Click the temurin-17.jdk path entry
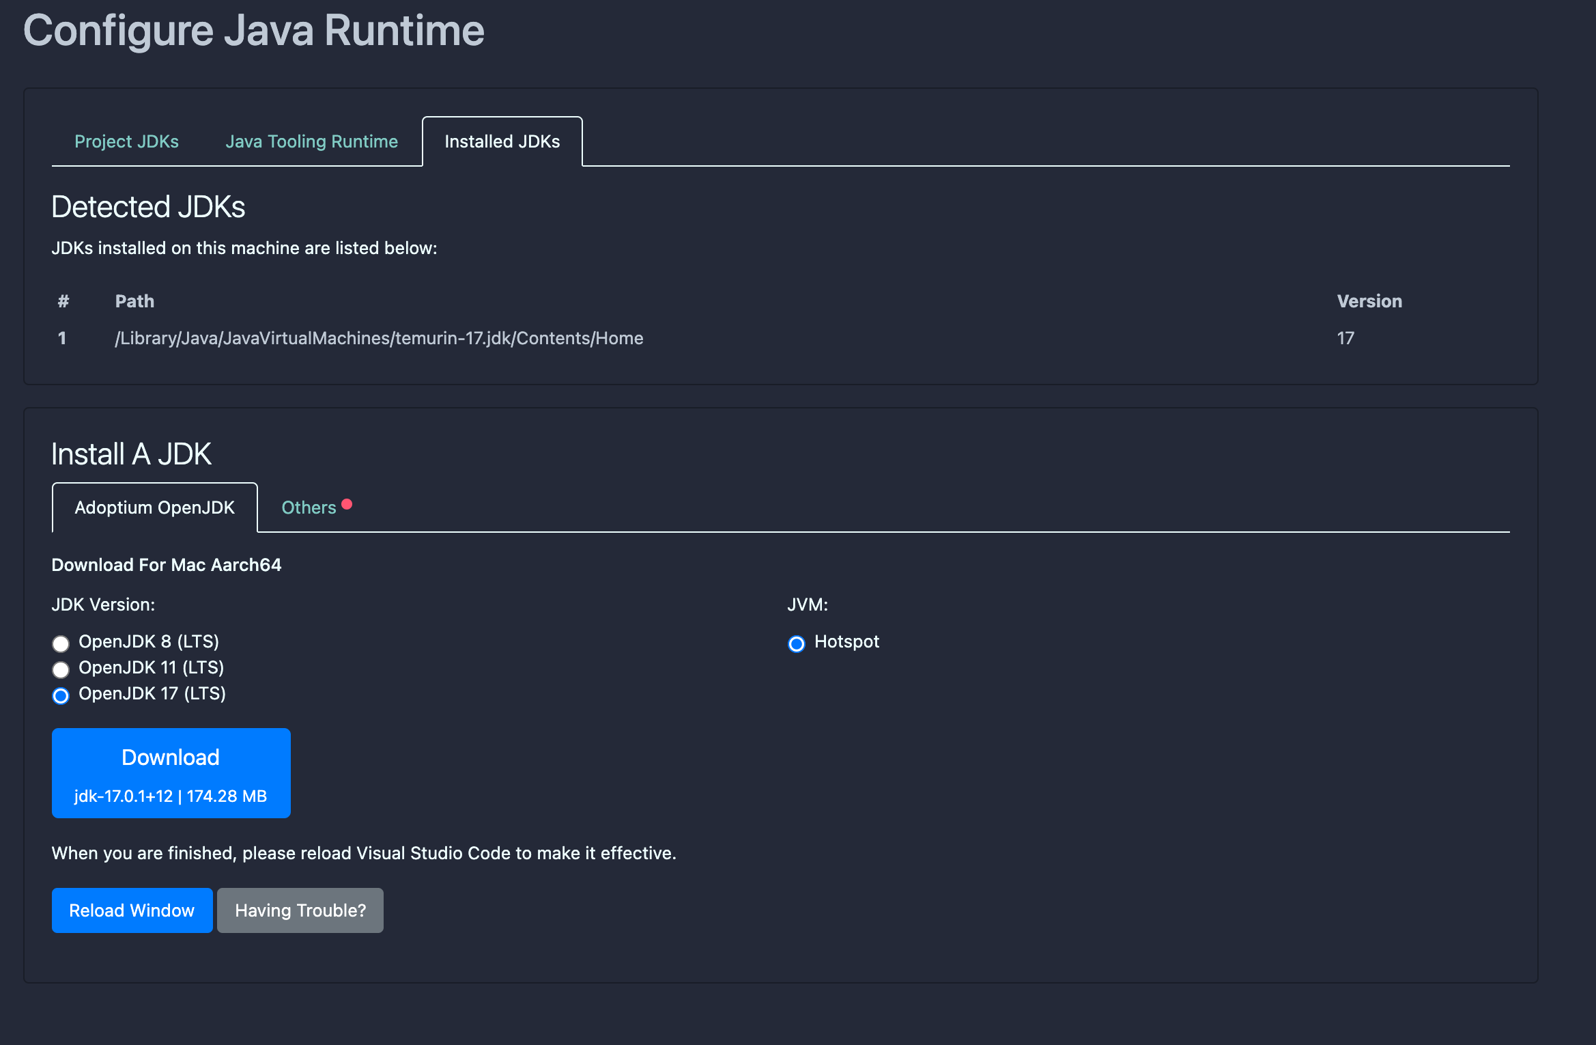Image resolution: width=1596 pixels, height=1045 pixels. (x=379, y=338)
